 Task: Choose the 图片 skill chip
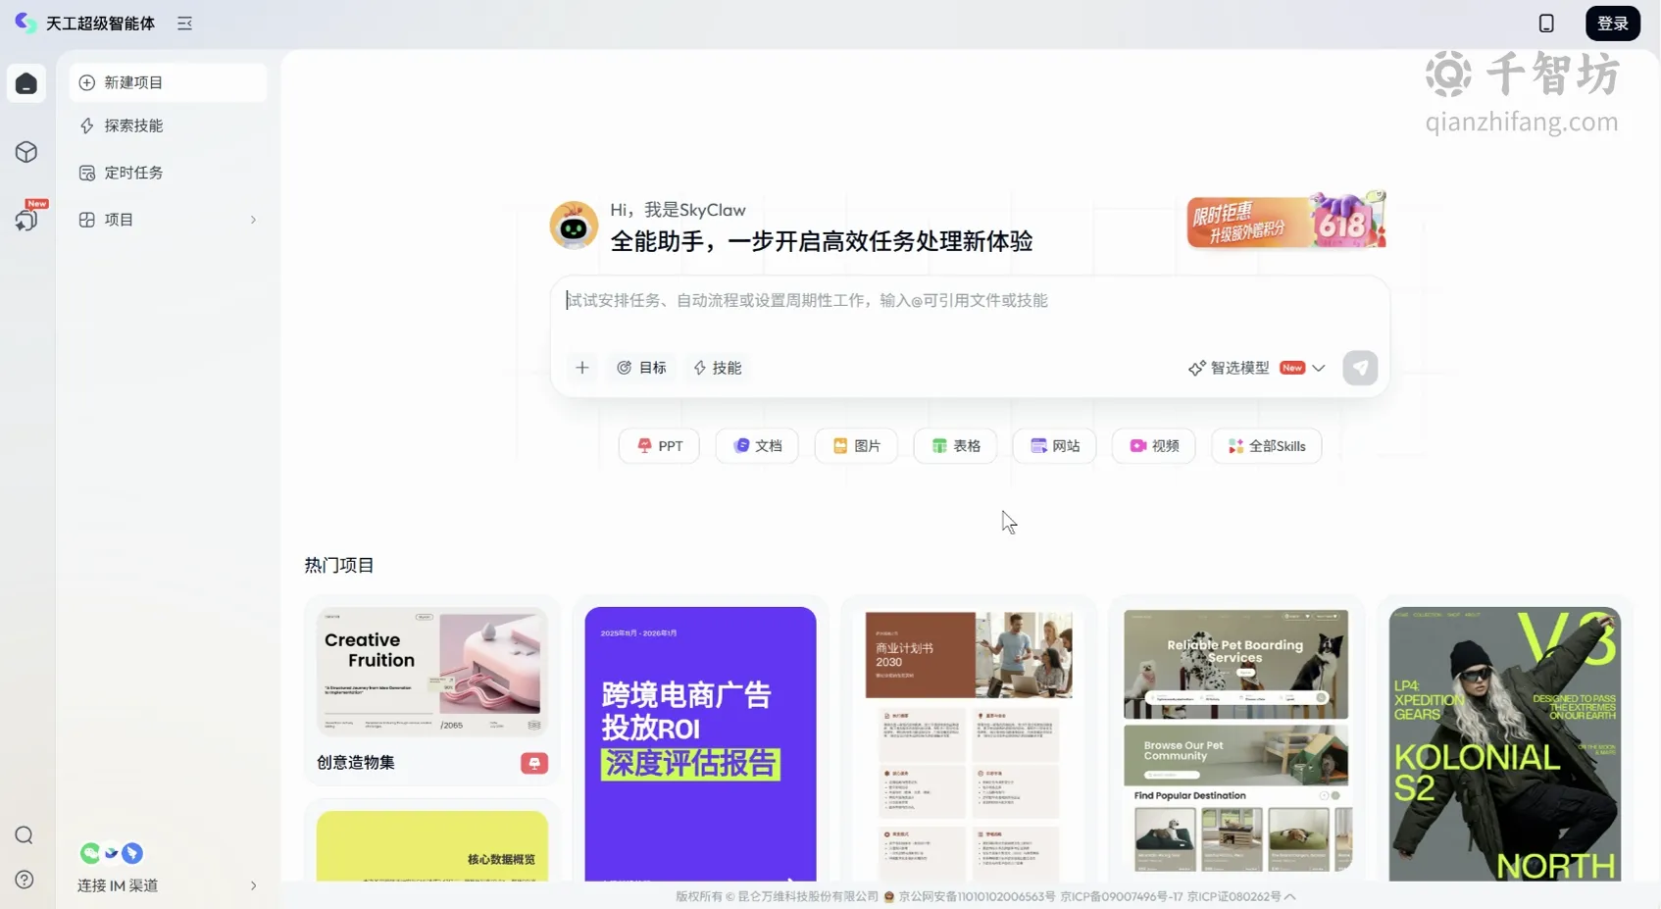tap(856, 446)
